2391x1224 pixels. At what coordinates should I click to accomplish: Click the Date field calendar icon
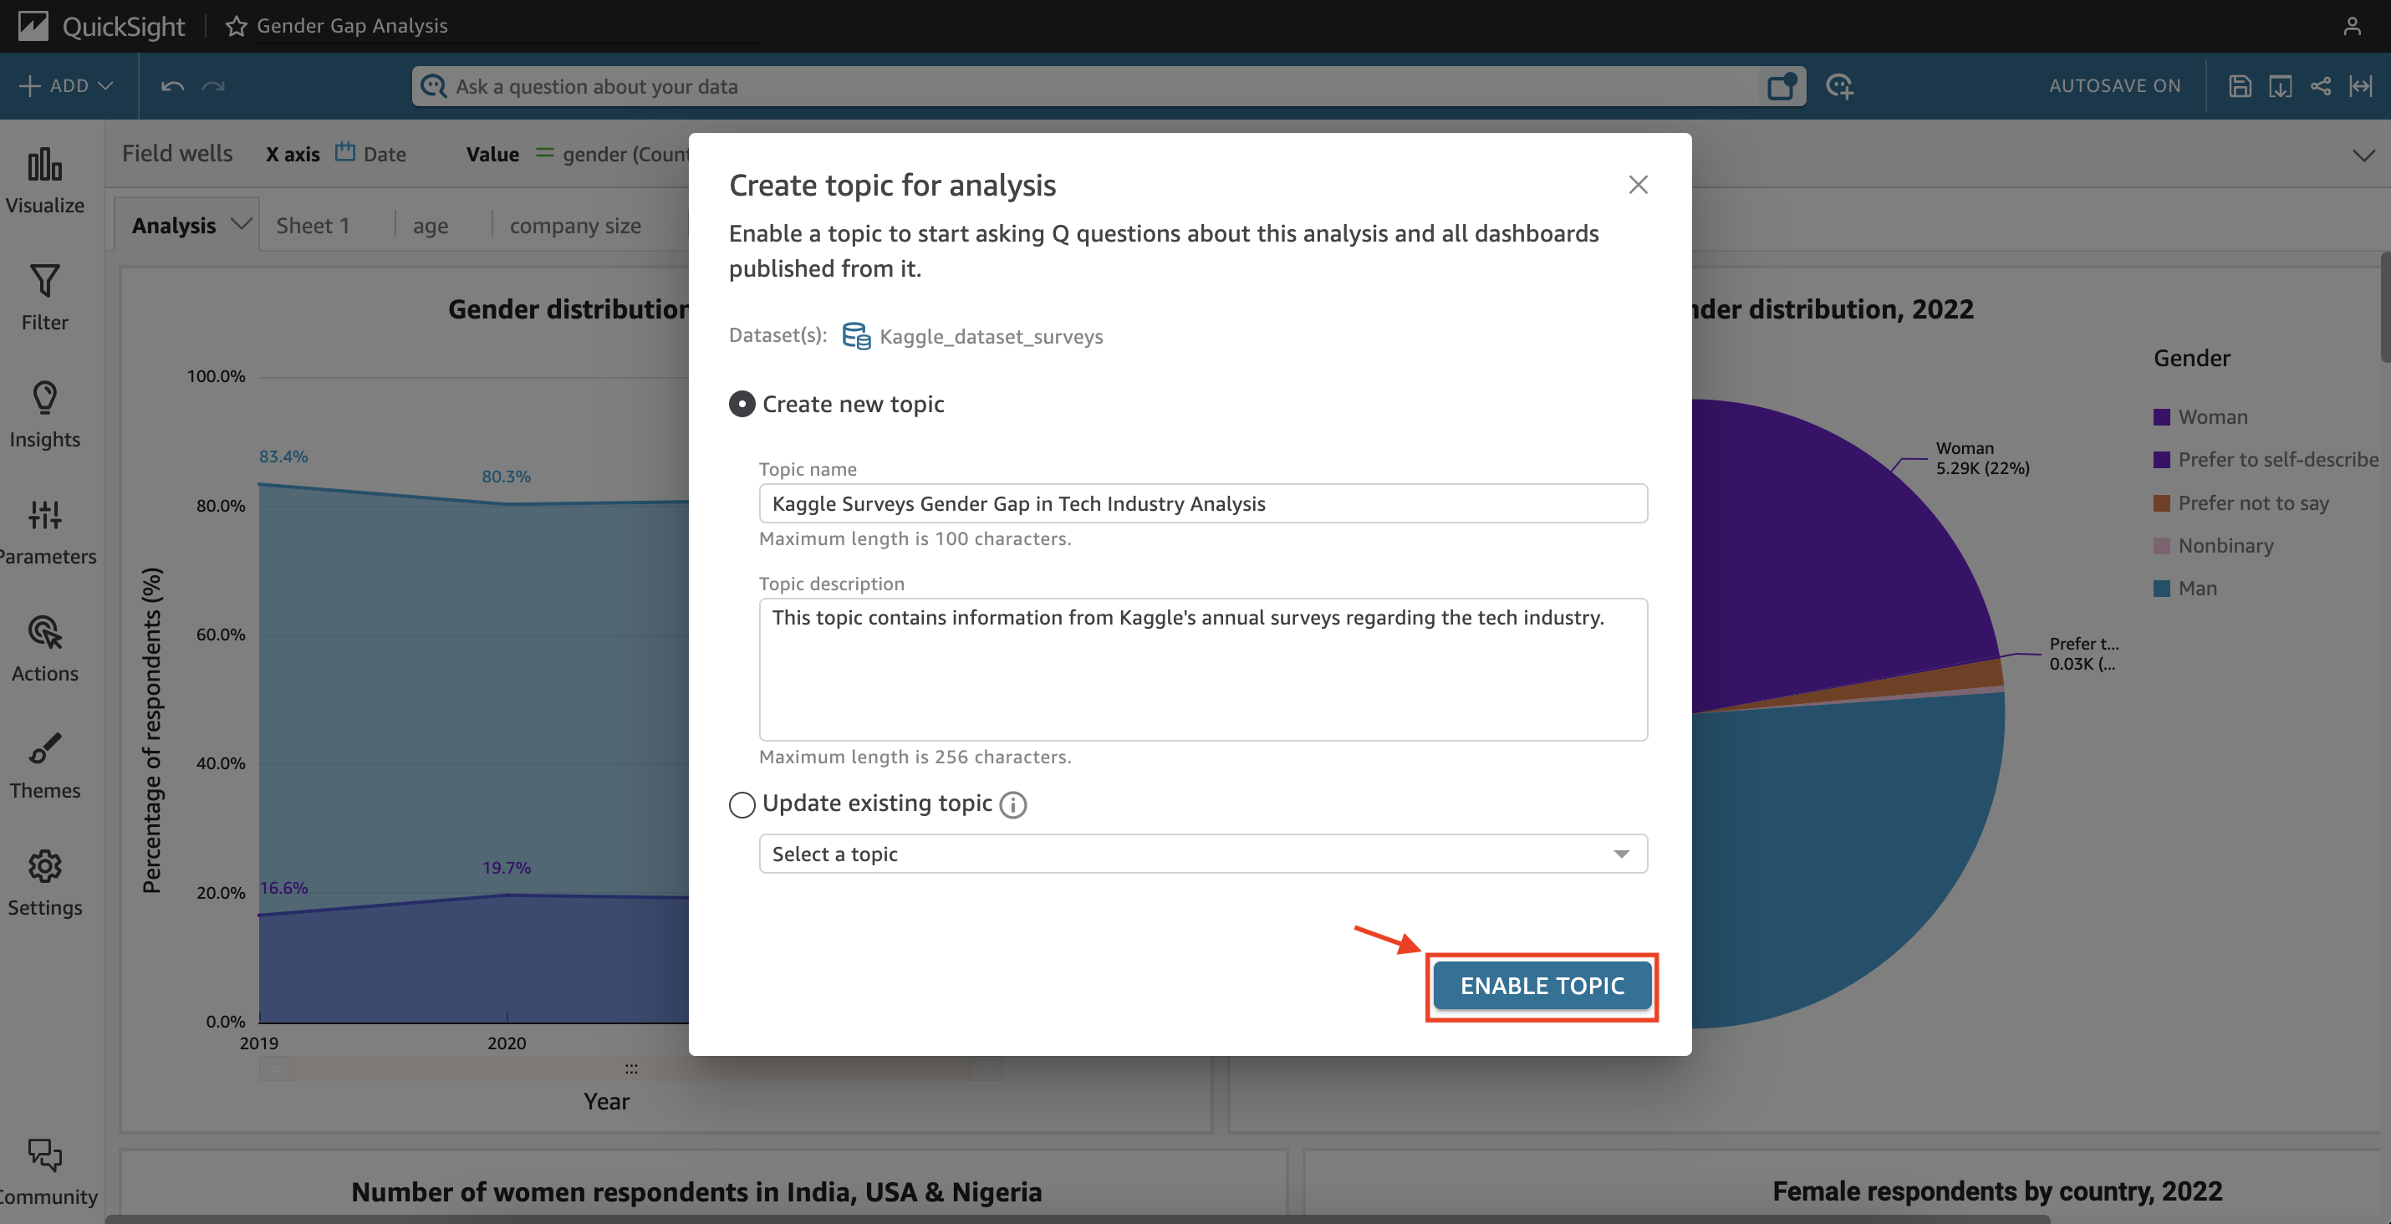(344, 152)
